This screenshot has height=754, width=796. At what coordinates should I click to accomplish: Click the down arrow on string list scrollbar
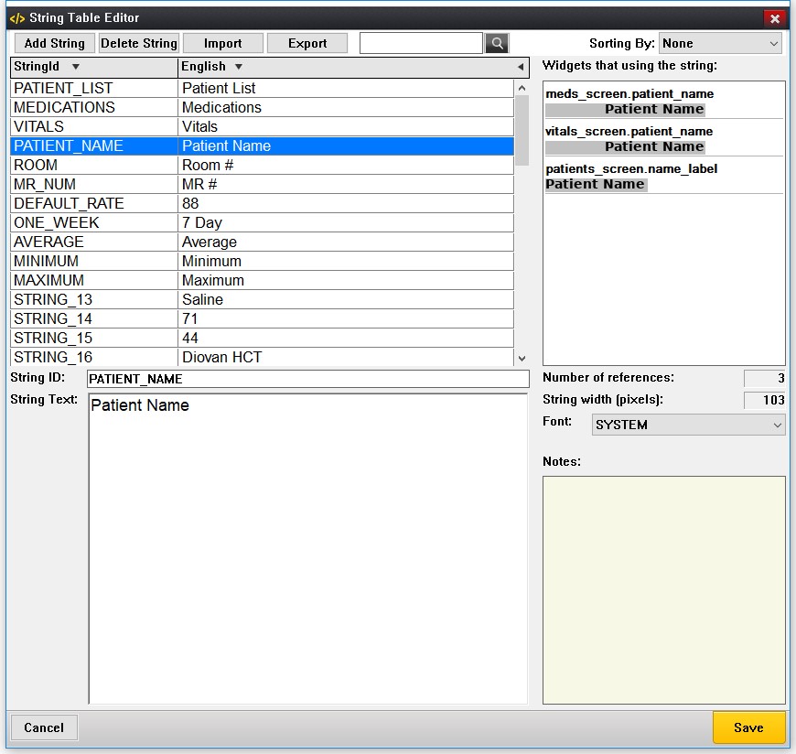click(x=522, y=357)
